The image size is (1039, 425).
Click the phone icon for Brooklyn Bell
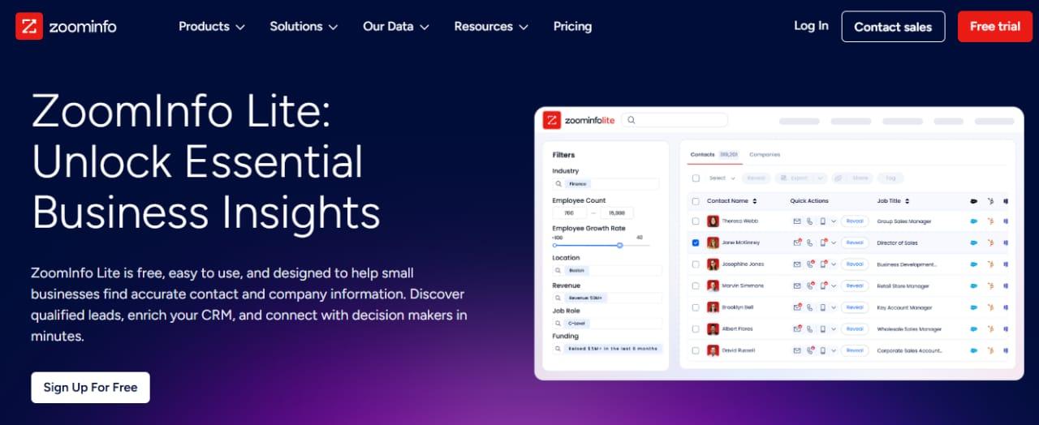(809, 307)
